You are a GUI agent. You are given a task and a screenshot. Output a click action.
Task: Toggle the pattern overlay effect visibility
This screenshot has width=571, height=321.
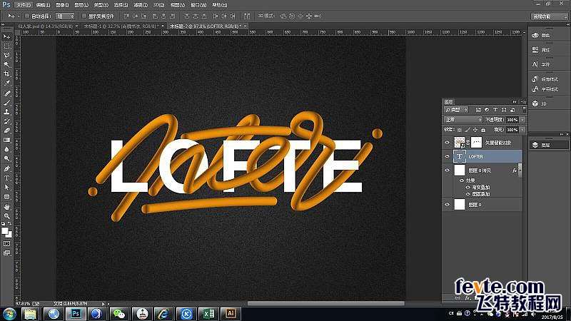[x=468, y=194]
